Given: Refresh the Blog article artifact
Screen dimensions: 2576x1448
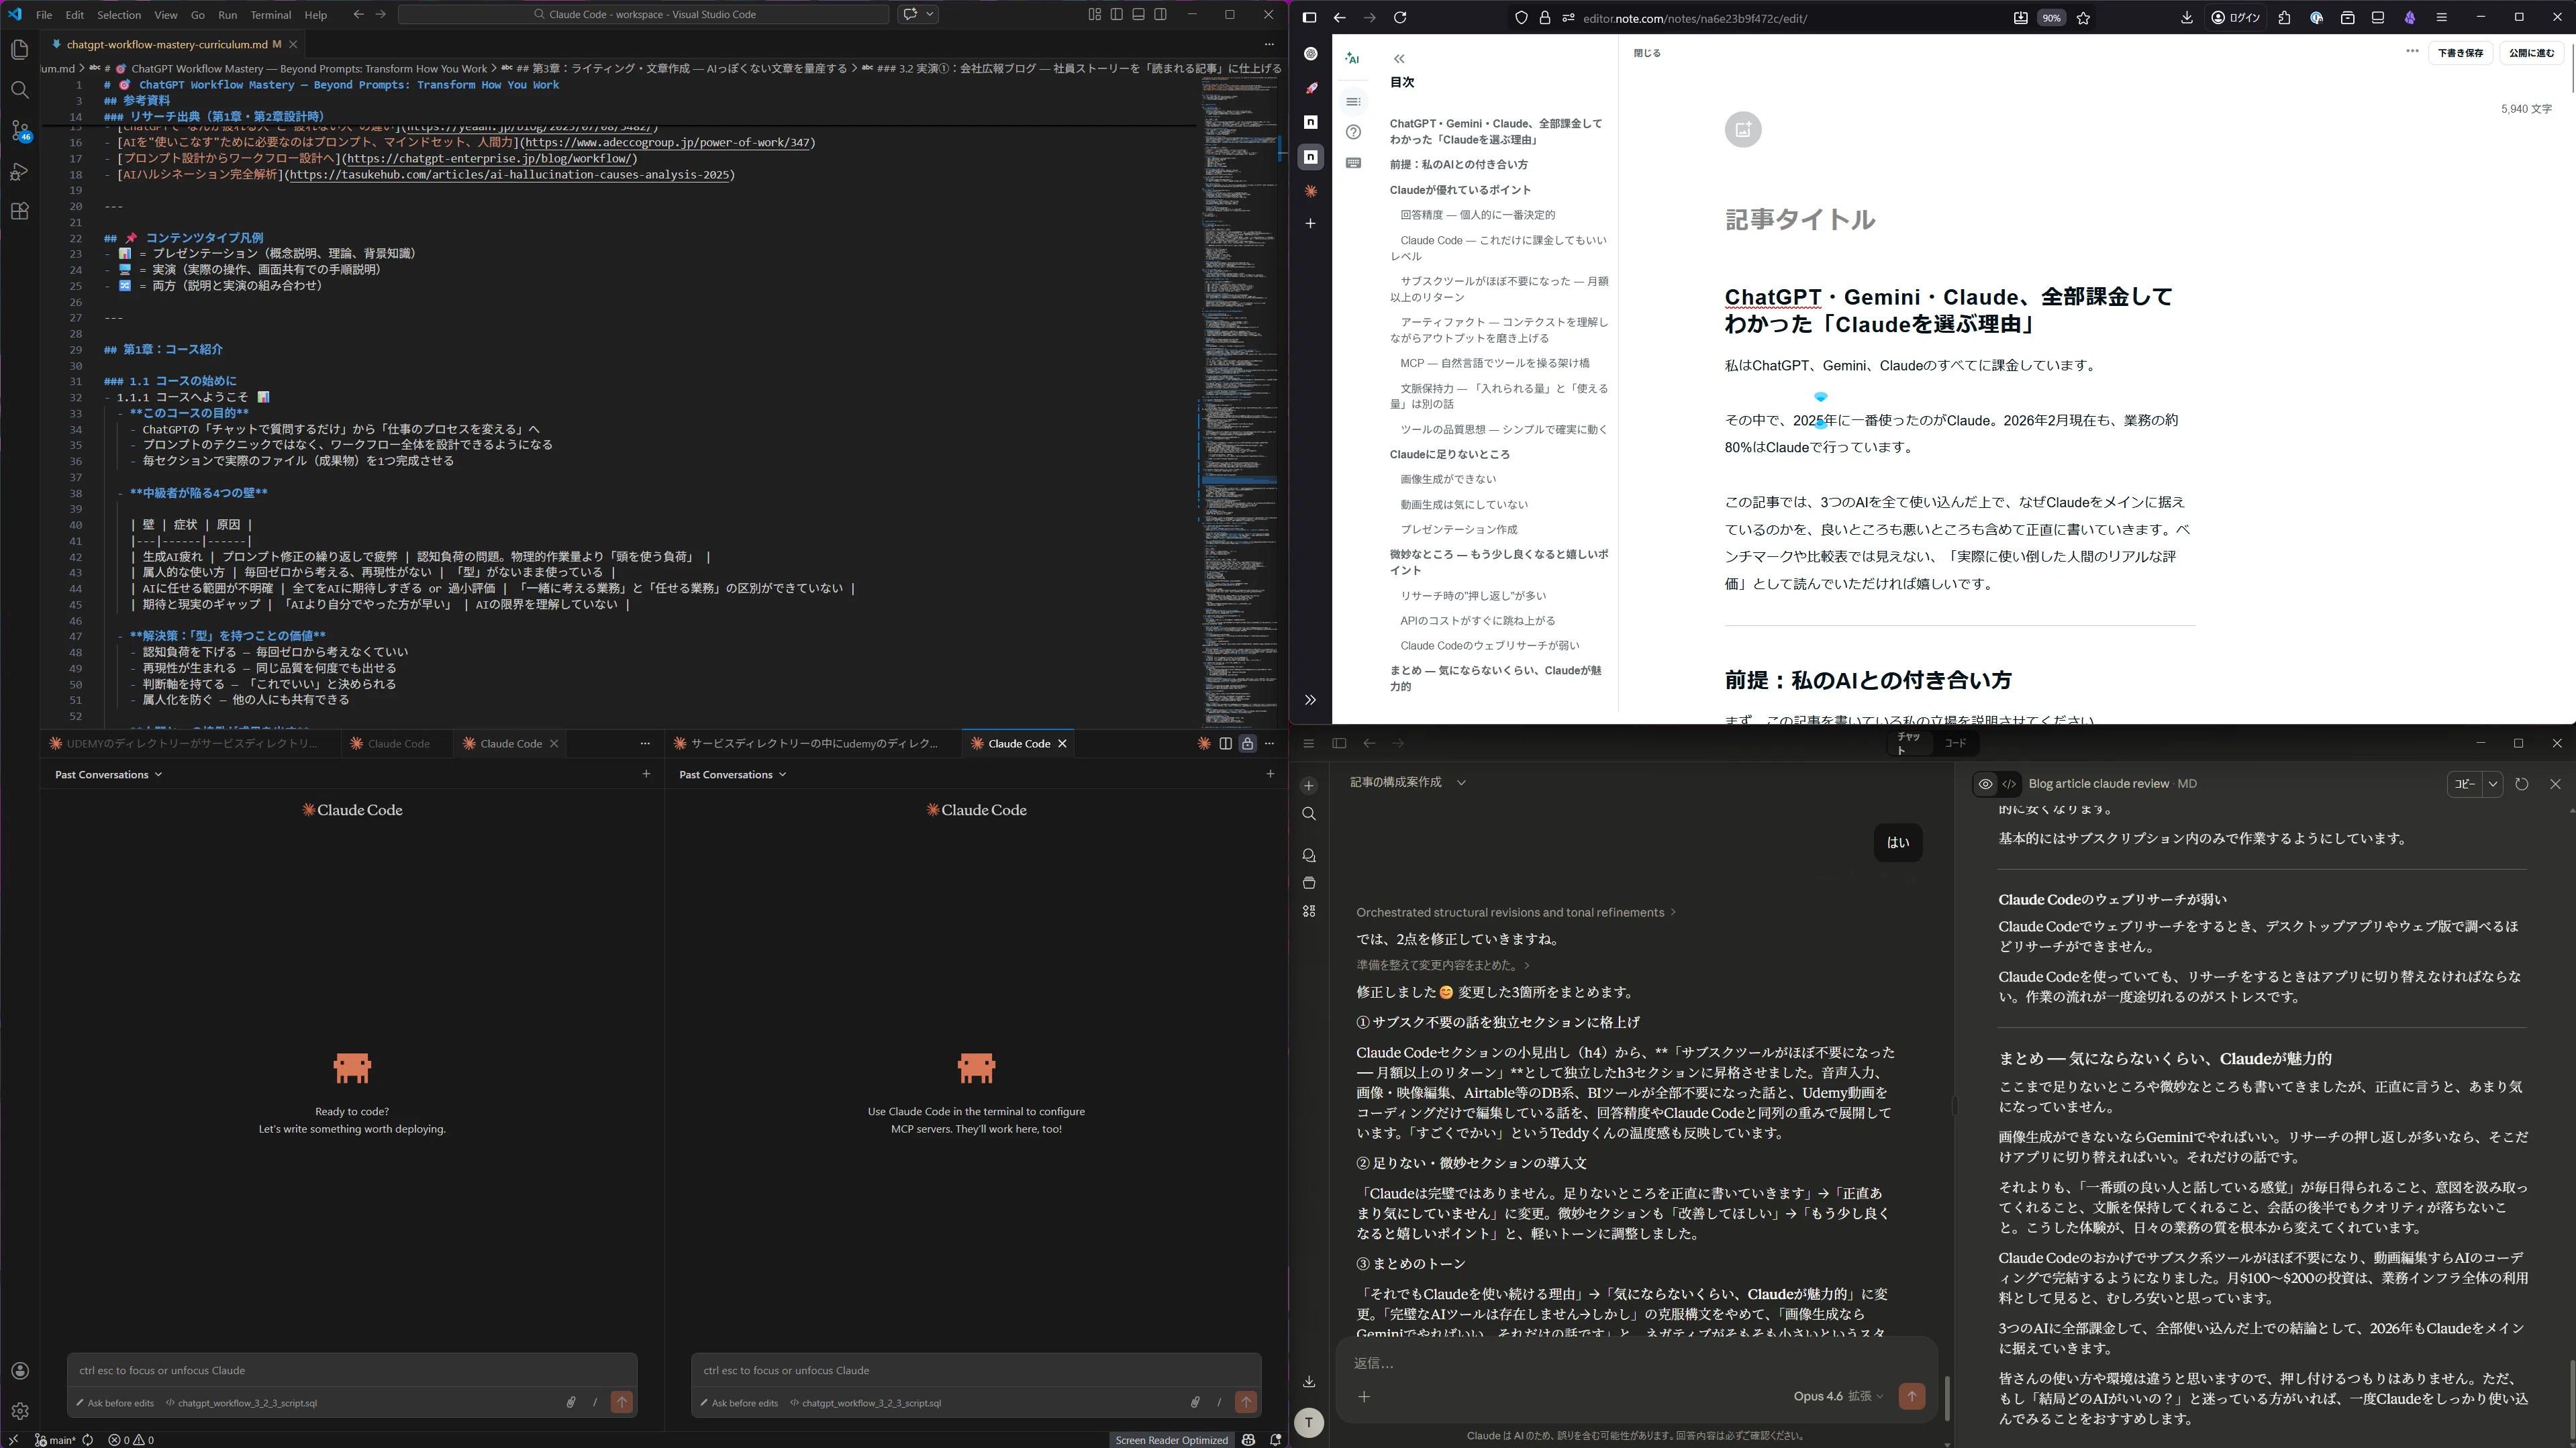Looking at the screenshot, I should 2521,784.
